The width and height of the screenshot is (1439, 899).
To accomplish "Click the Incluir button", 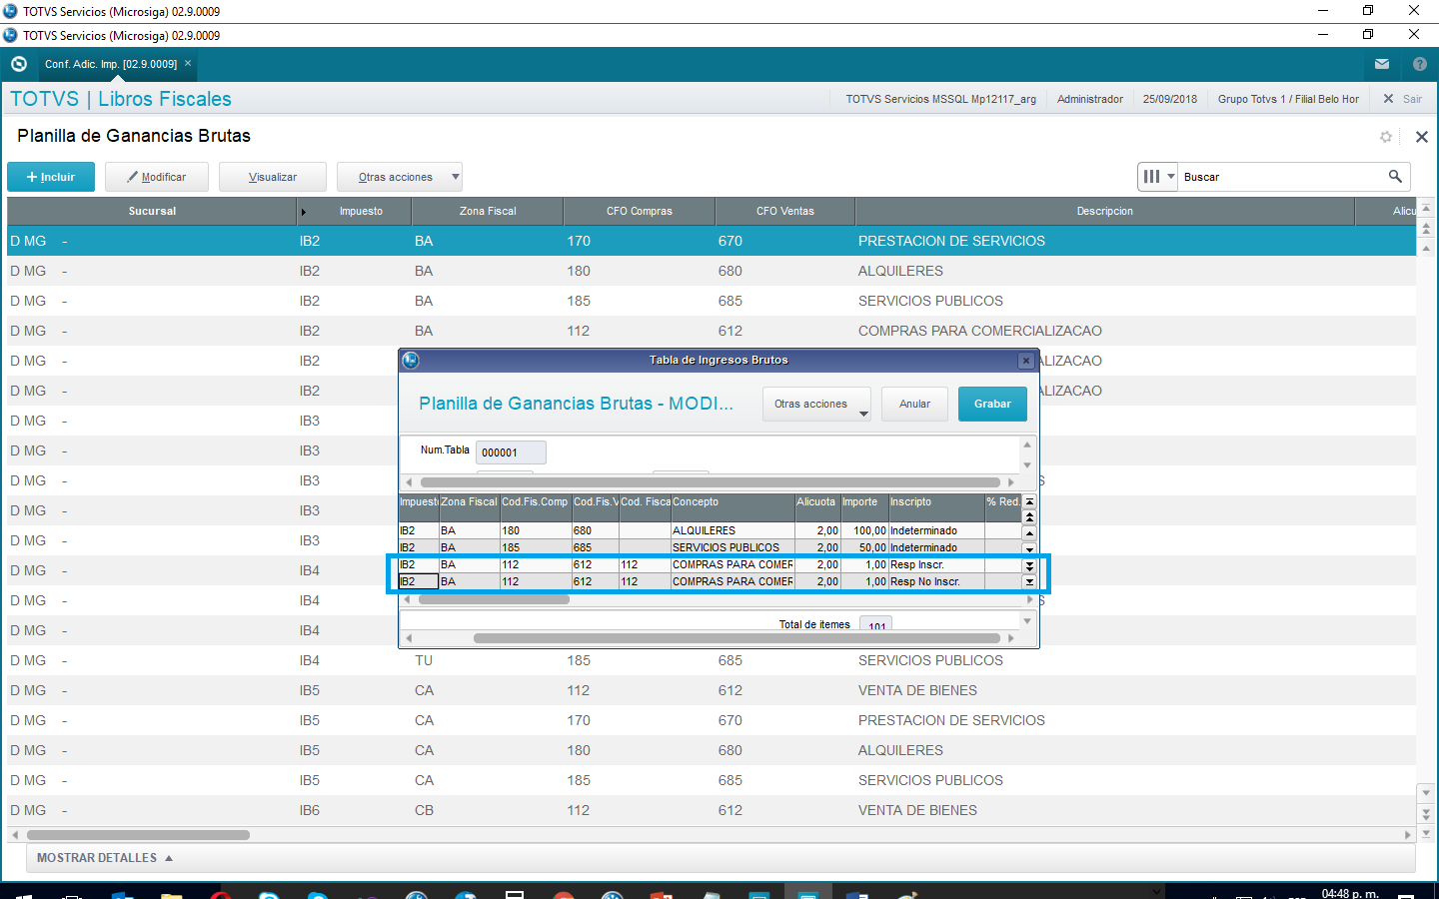I will click(x=51, y=177).
